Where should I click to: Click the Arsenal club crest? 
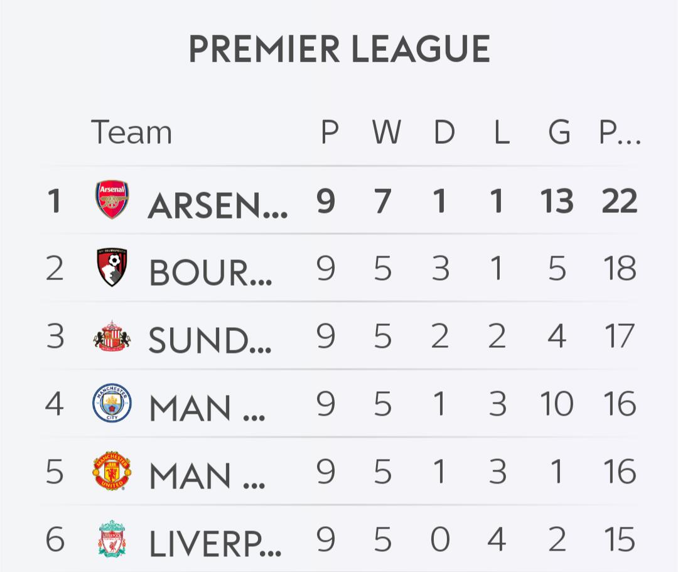[112, 200]
